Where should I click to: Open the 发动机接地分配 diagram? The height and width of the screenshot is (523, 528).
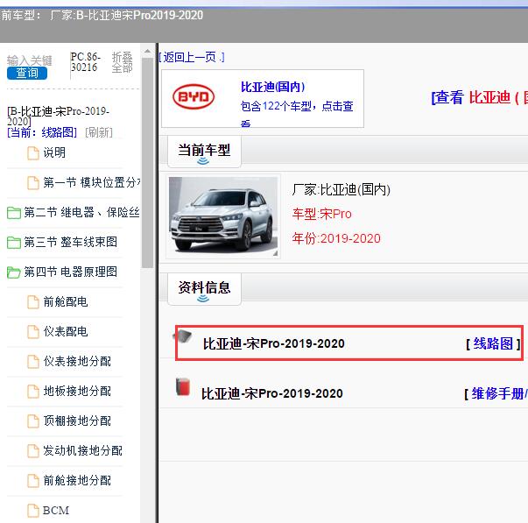coord(82,450)
